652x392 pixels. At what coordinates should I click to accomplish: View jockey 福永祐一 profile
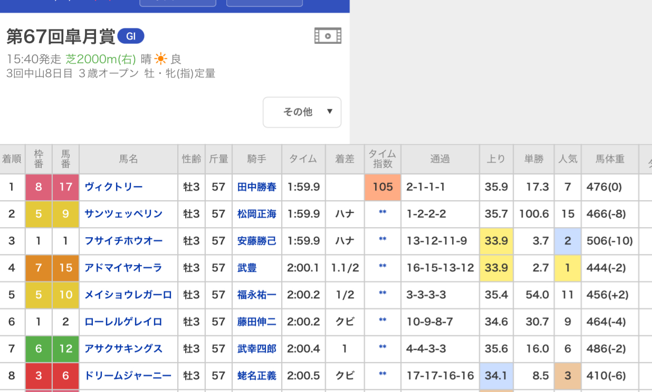point(257,295)
